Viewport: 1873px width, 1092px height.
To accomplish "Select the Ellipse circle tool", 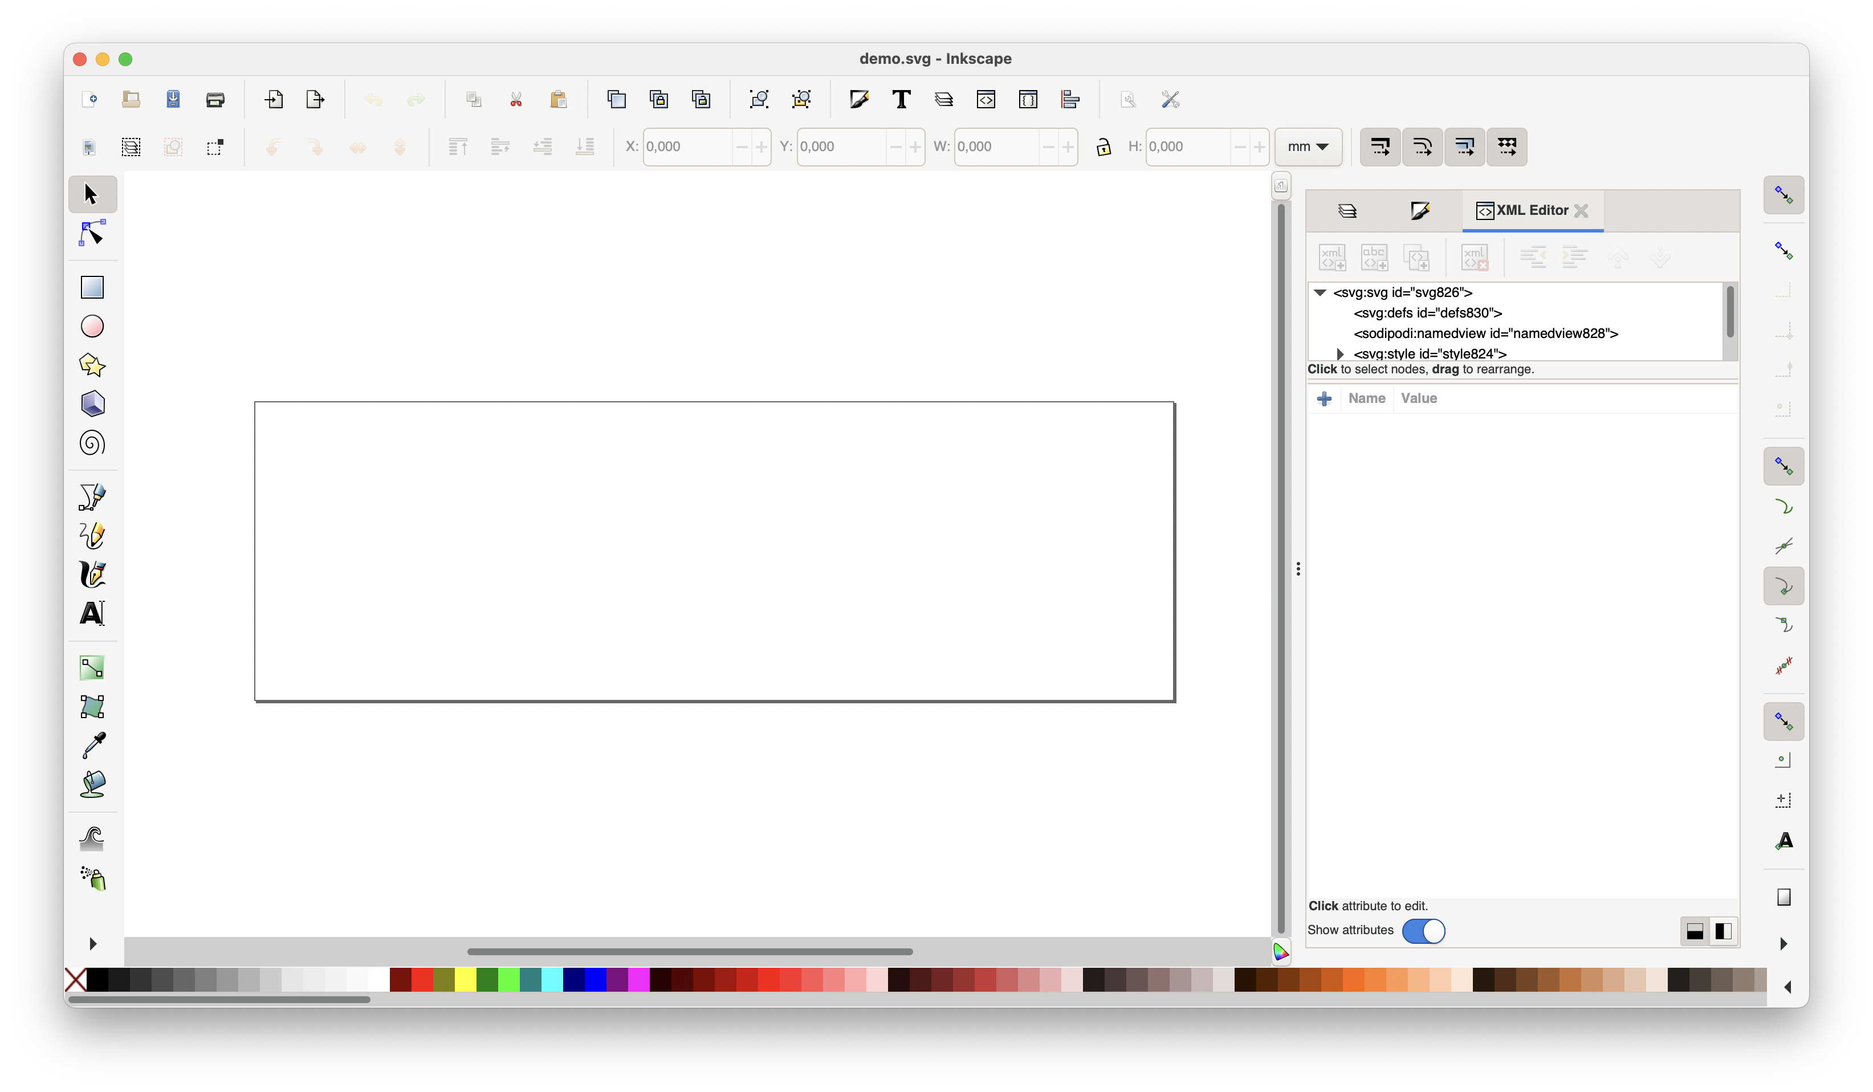I will click(x=91, y=327).
